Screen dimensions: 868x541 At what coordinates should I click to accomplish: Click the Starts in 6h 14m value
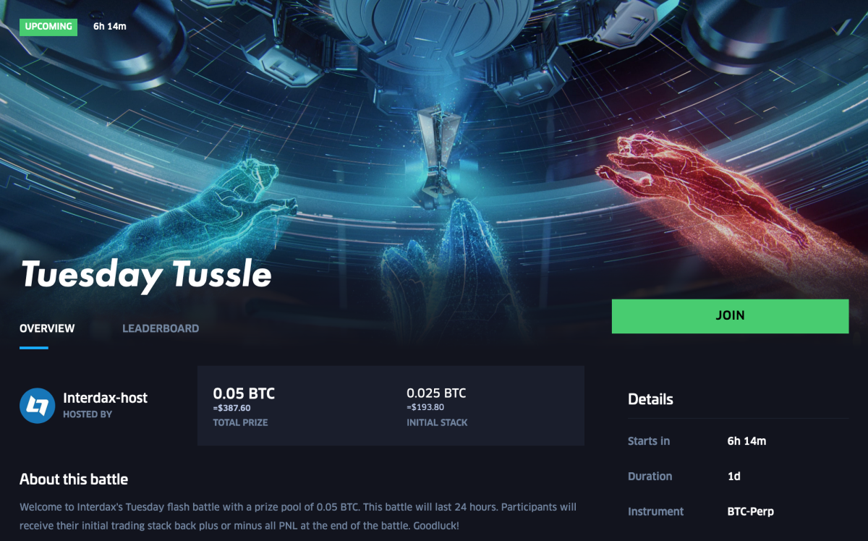[x=746, y=440]
